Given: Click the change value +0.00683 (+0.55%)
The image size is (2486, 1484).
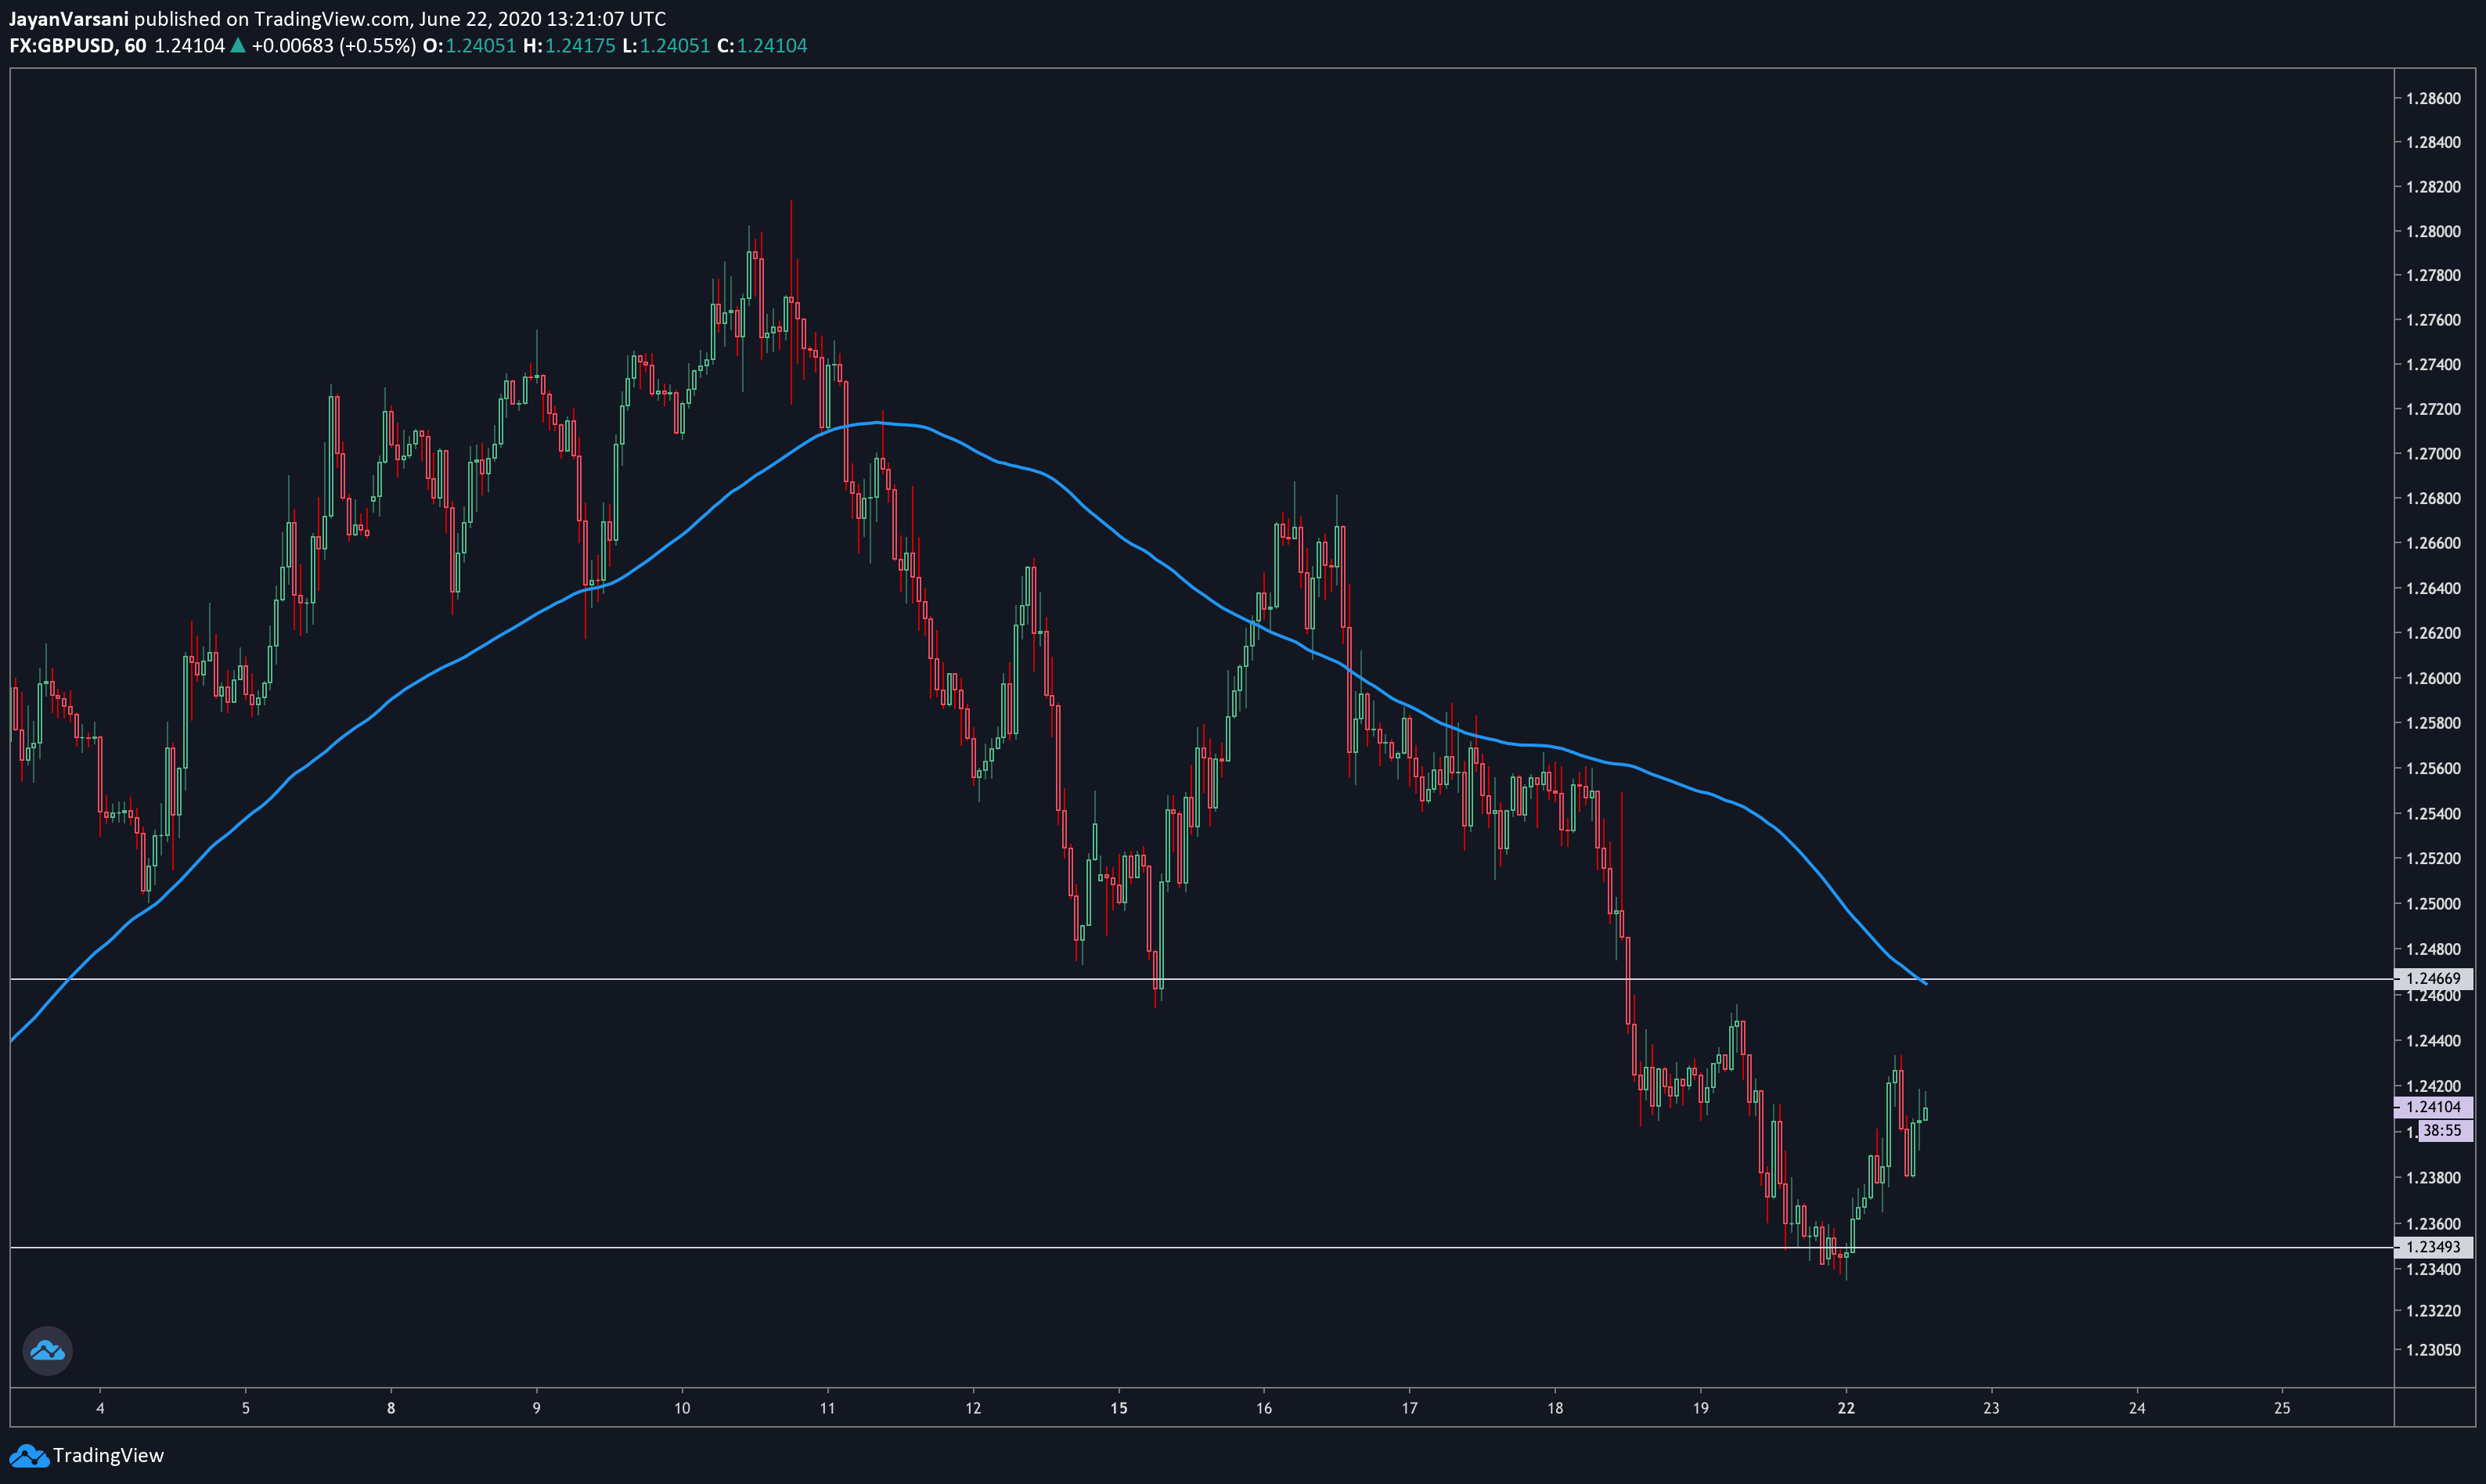Looking at the screenshot, I should pos(333,46).
